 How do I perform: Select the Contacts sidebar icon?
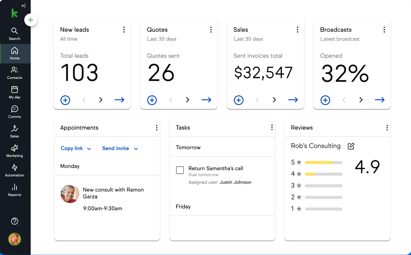(x=14, y=72)
